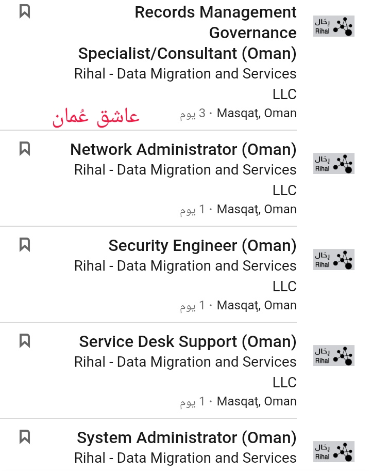Open the Network Administrator (Oman) job title
The width and height of the screenshot is (371, 471).
point(183,149)
